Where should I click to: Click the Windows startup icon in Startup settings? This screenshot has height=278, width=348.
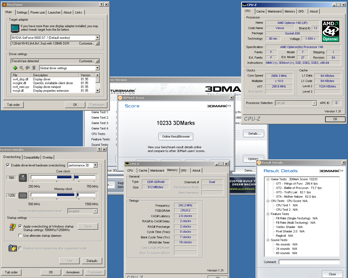coord(13,227)
